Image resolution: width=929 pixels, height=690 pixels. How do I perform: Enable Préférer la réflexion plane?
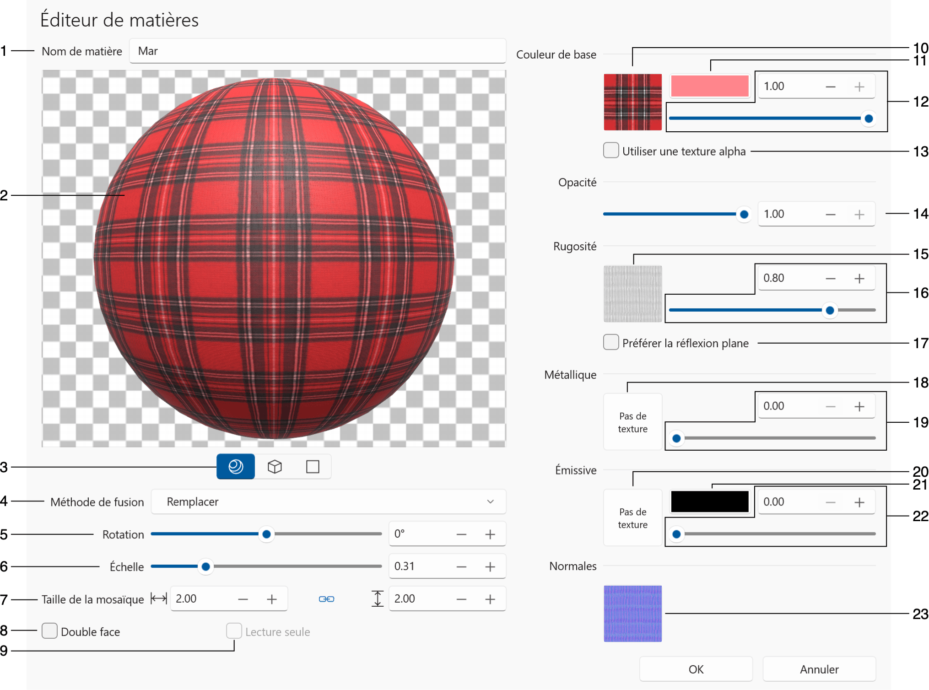[610, 343]
